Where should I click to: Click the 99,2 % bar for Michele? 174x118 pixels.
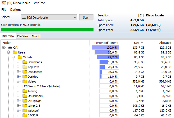tap(108, 57)
